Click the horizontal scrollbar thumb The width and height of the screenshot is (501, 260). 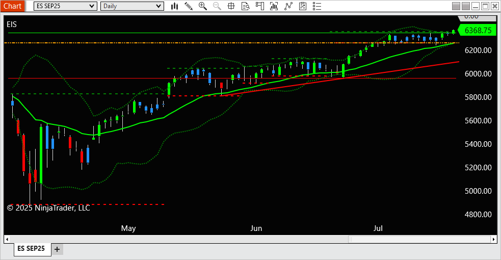tap(419, 239)
